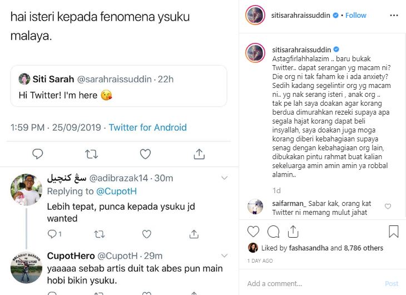This screenshot has width=406, height=295.
Task: Share the Instagram post via arrow icon
Action: pyautogui.click(x=294, y=232)
